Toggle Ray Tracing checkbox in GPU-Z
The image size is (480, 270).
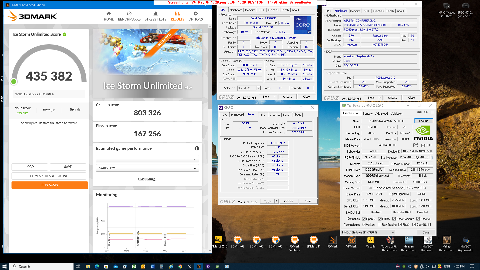point(379,225)
